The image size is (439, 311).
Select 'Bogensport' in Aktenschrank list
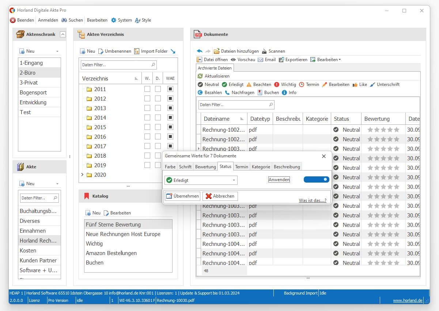click(39, 93)
